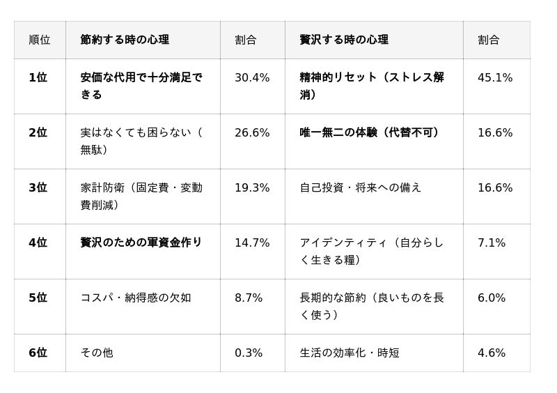
Task: Select the 14.7% percentage cell
Action: [x=252, y=243]
